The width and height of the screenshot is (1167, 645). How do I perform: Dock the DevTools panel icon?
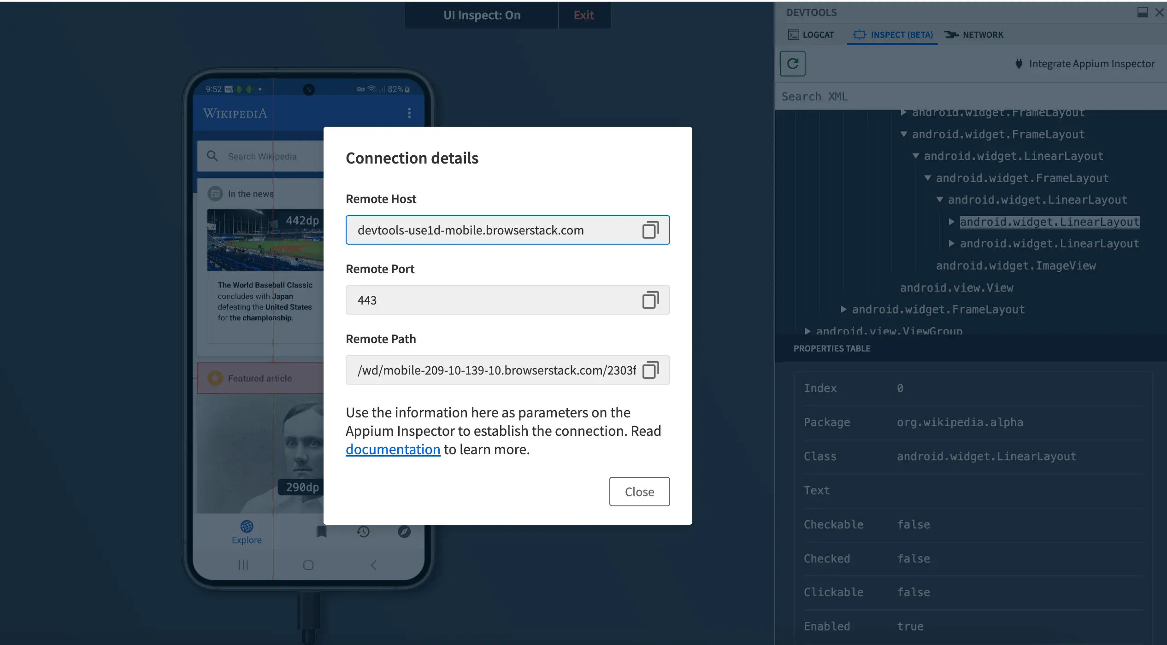click(1143, 12)
